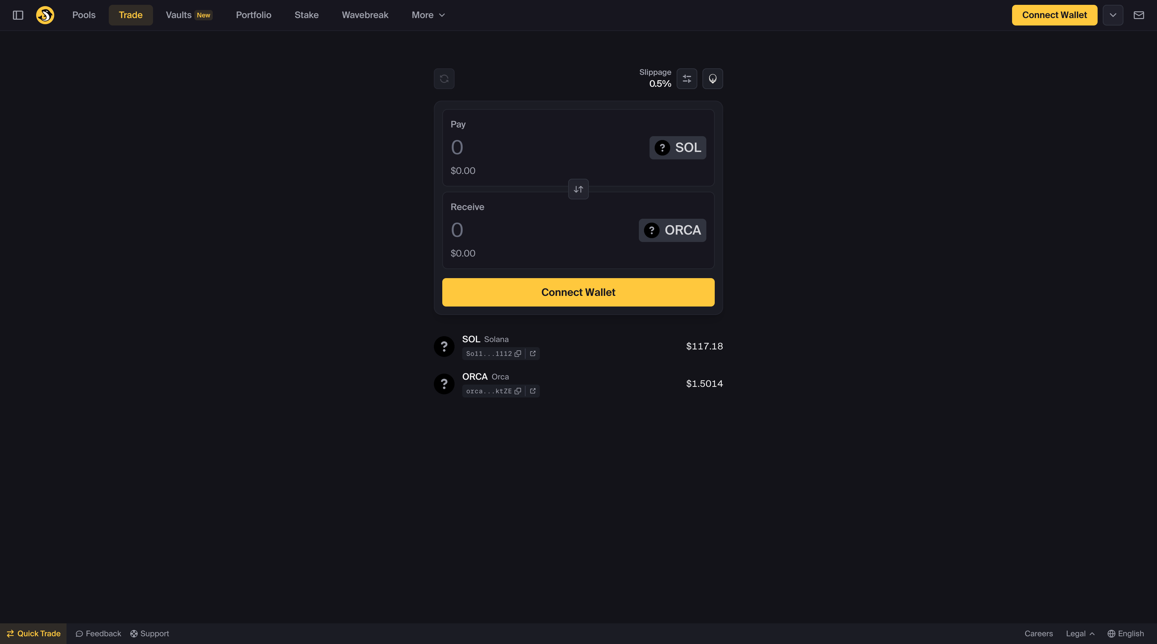Open the Careers link

click(1039, 634)
